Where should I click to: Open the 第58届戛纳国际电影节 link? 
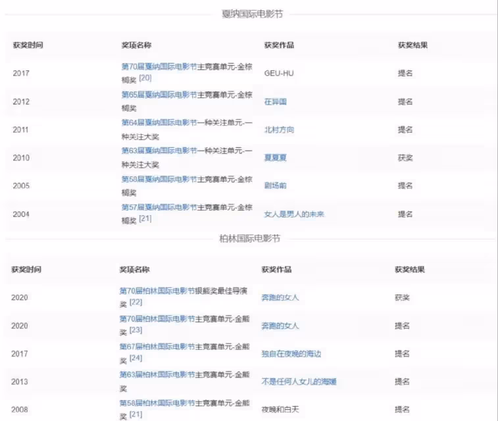click(159, 179)
